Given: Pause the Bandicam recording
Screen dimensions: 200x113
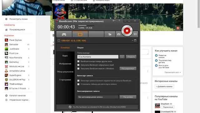Looking at the screenshot, I should coord(135,34).
